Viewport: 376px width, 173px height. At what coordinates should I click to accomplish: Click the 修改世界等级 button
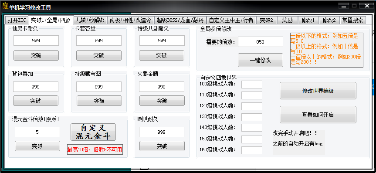(x=318, y=91)
